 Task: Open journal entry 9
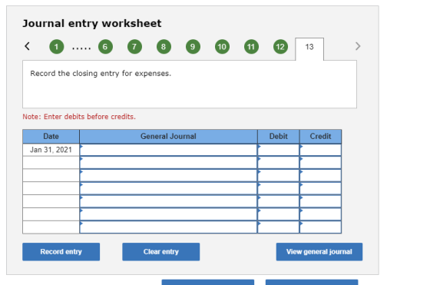pyautogui.click(x=193, y=47)
